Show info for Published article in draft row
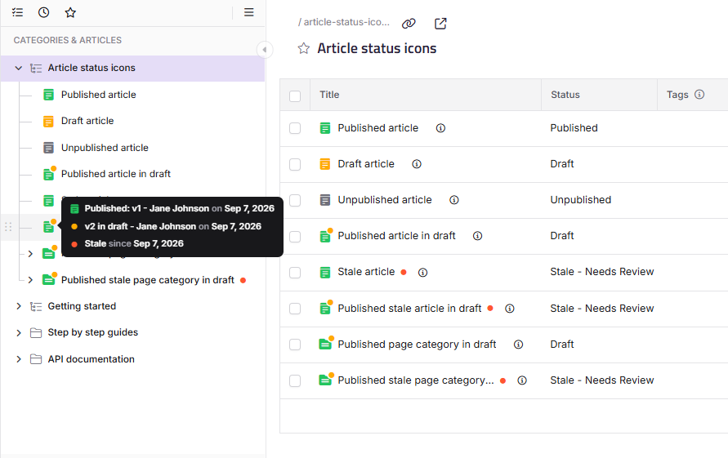Image resolution: width=728 pixels, height=458 pixels. [477, 236]
